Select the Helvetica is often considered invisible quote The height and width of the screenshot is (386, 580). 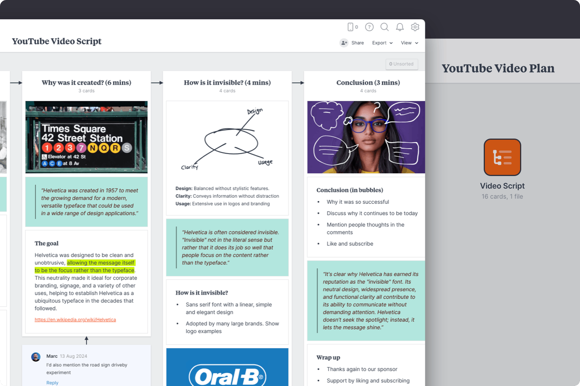pos(227,247)
